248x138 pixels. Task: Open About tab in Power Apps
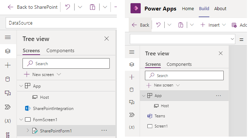[220, 9]
